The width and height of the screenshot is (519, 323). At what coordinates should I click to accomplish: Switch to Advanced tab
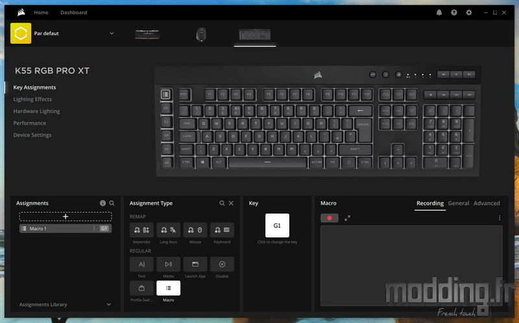[x=487, y=203]
